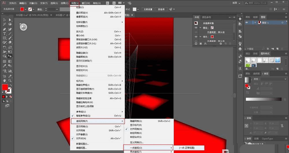This screenshot has width=289, height=153.
Task: Toggle 智能参考线(Q) checked menu item
Action: point(98,116)
